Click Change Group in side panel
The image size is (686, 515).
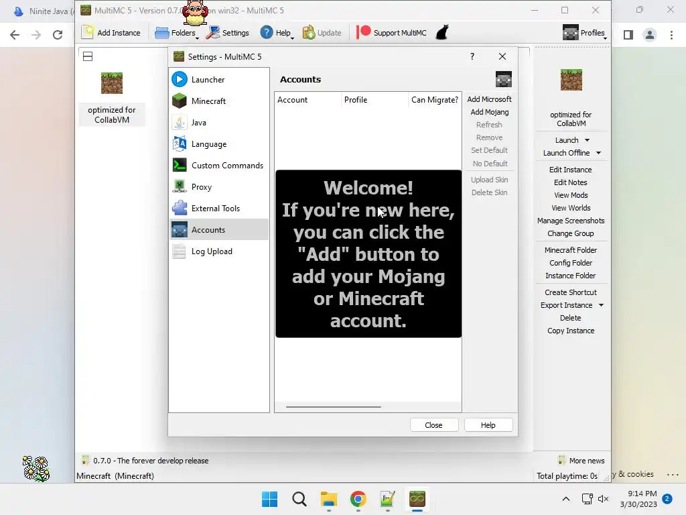[571, 233]
